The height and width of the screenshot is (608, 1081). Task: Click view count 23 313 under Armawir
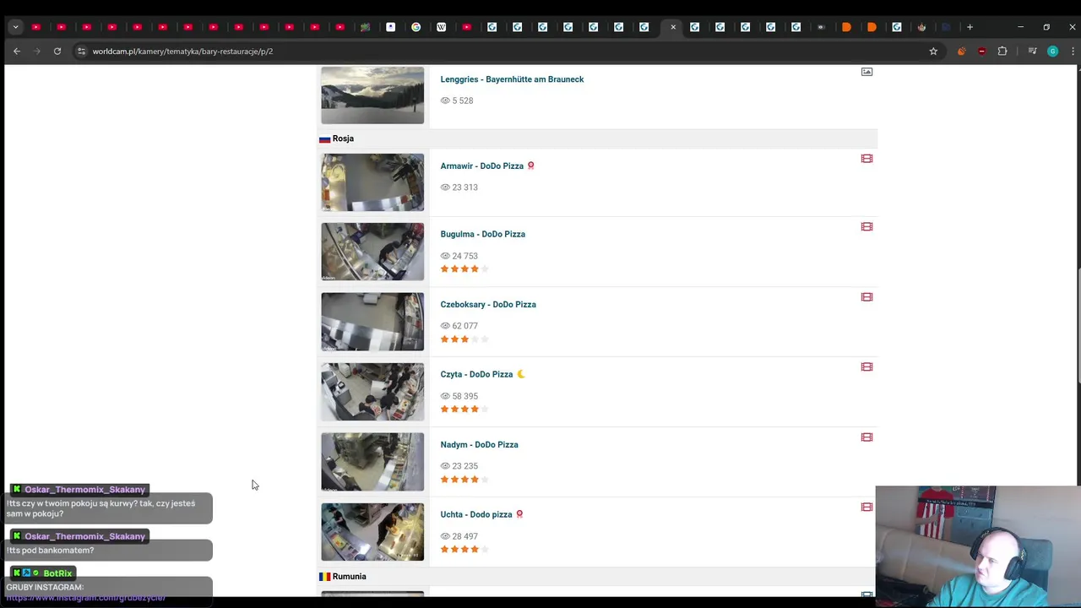[464, 187]
